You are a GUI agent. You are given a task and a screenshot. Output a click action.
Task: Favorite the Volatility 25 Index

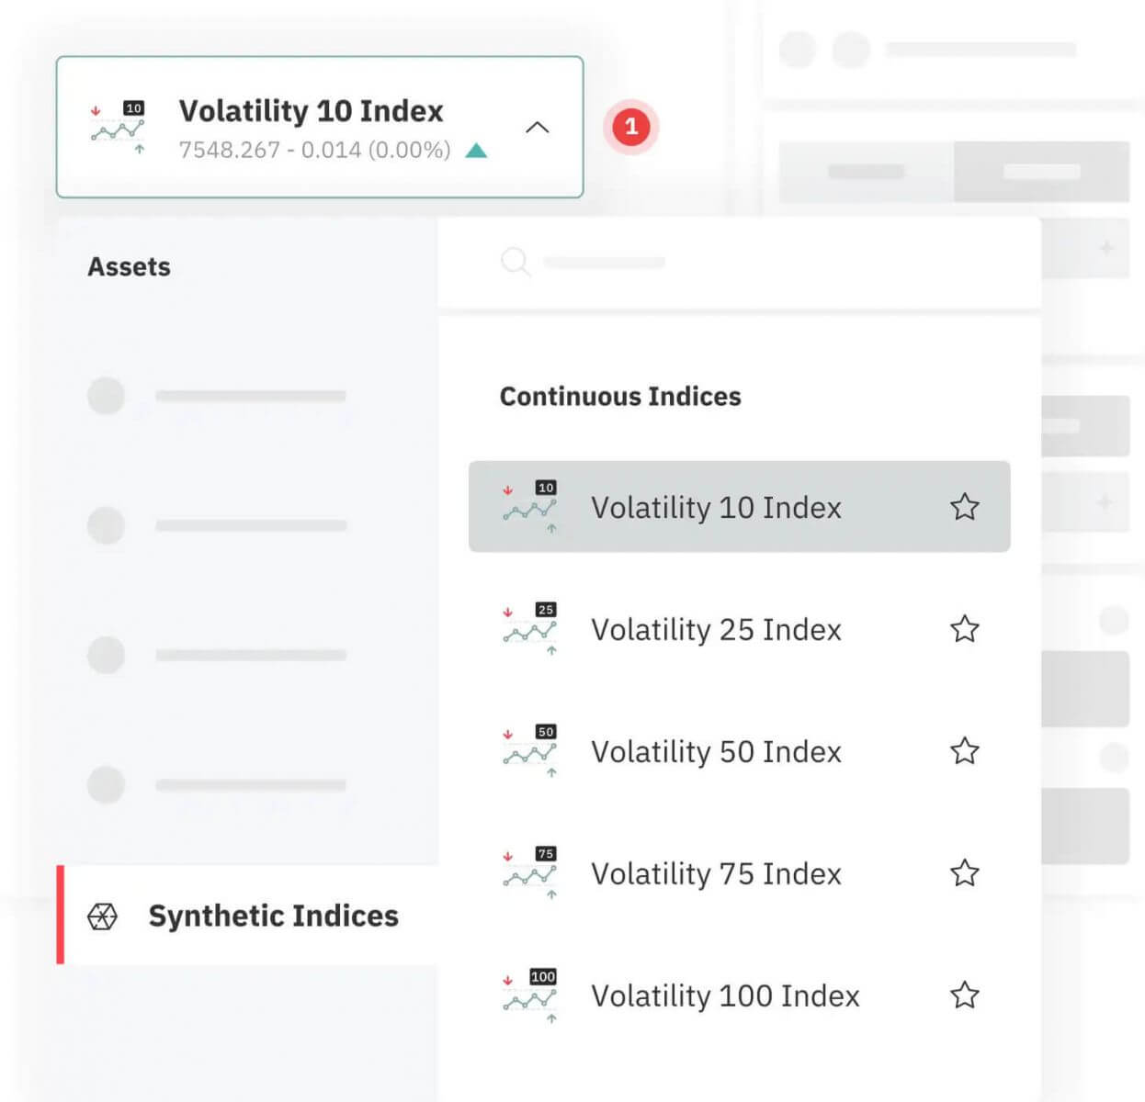[x=965, y=629]
